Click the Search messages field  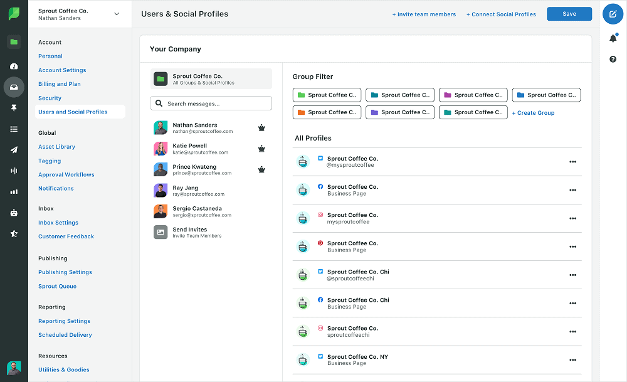tap(211, 103)
